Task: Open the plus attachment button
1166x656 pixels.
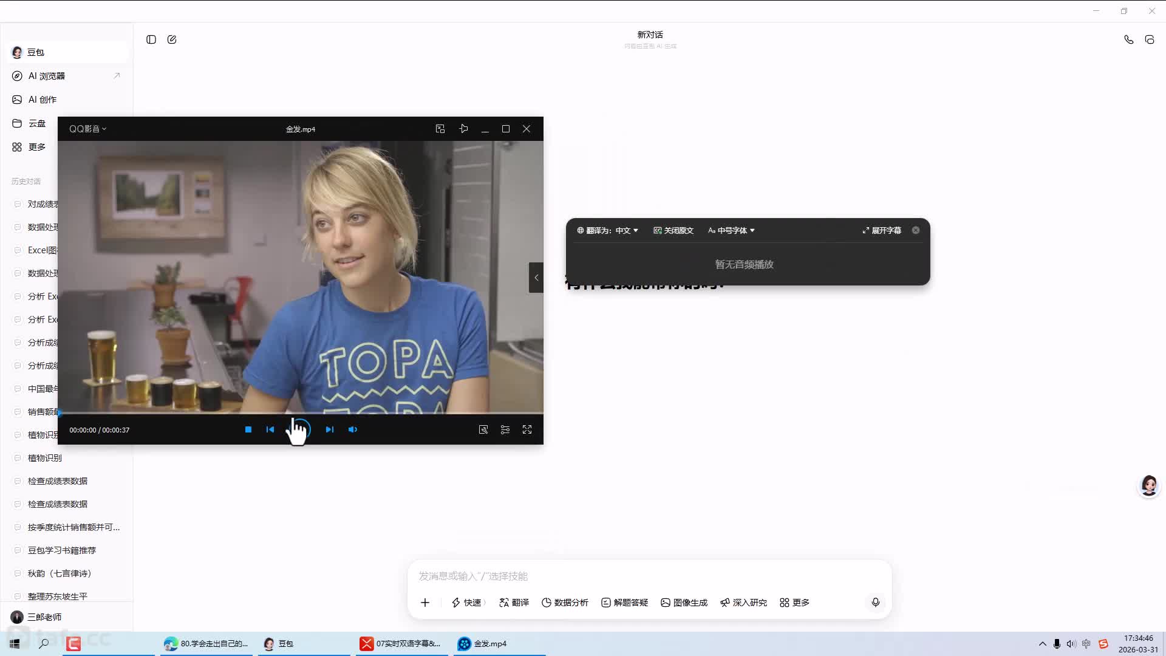Action: tap(425, 602)
